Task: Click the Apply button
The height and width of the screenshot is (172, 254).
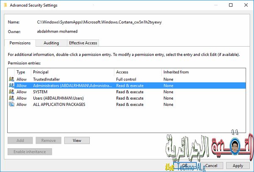Action: pyautogui.click(x=238, y=166)
